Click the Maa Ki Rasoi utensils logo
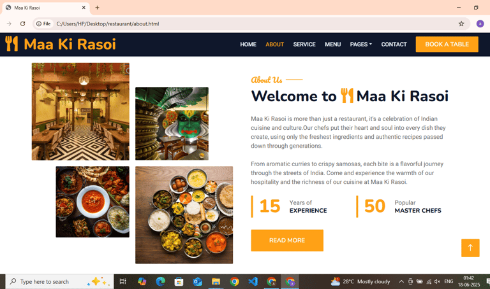This screenshot has height=289, width=490. tap(11, 44)
